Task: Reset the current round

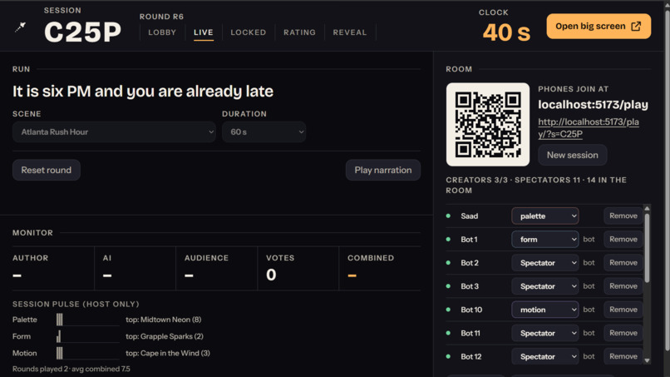Action: tap(47, 170)
